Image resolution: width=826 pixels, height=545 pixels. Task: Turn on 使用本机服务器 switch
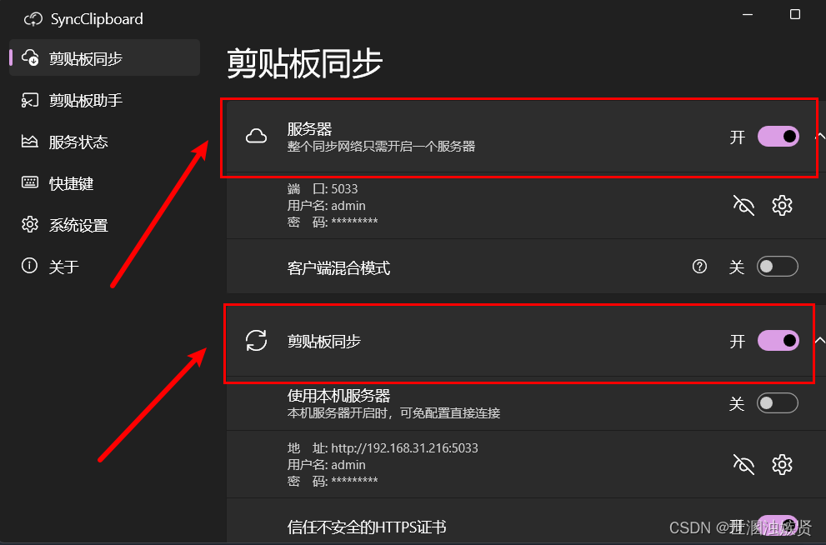[778, 403]
